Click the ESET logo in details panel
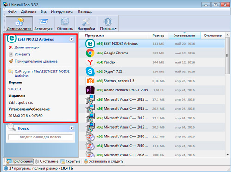The height and width of the screenshot is (172, 231). point(12,38)
